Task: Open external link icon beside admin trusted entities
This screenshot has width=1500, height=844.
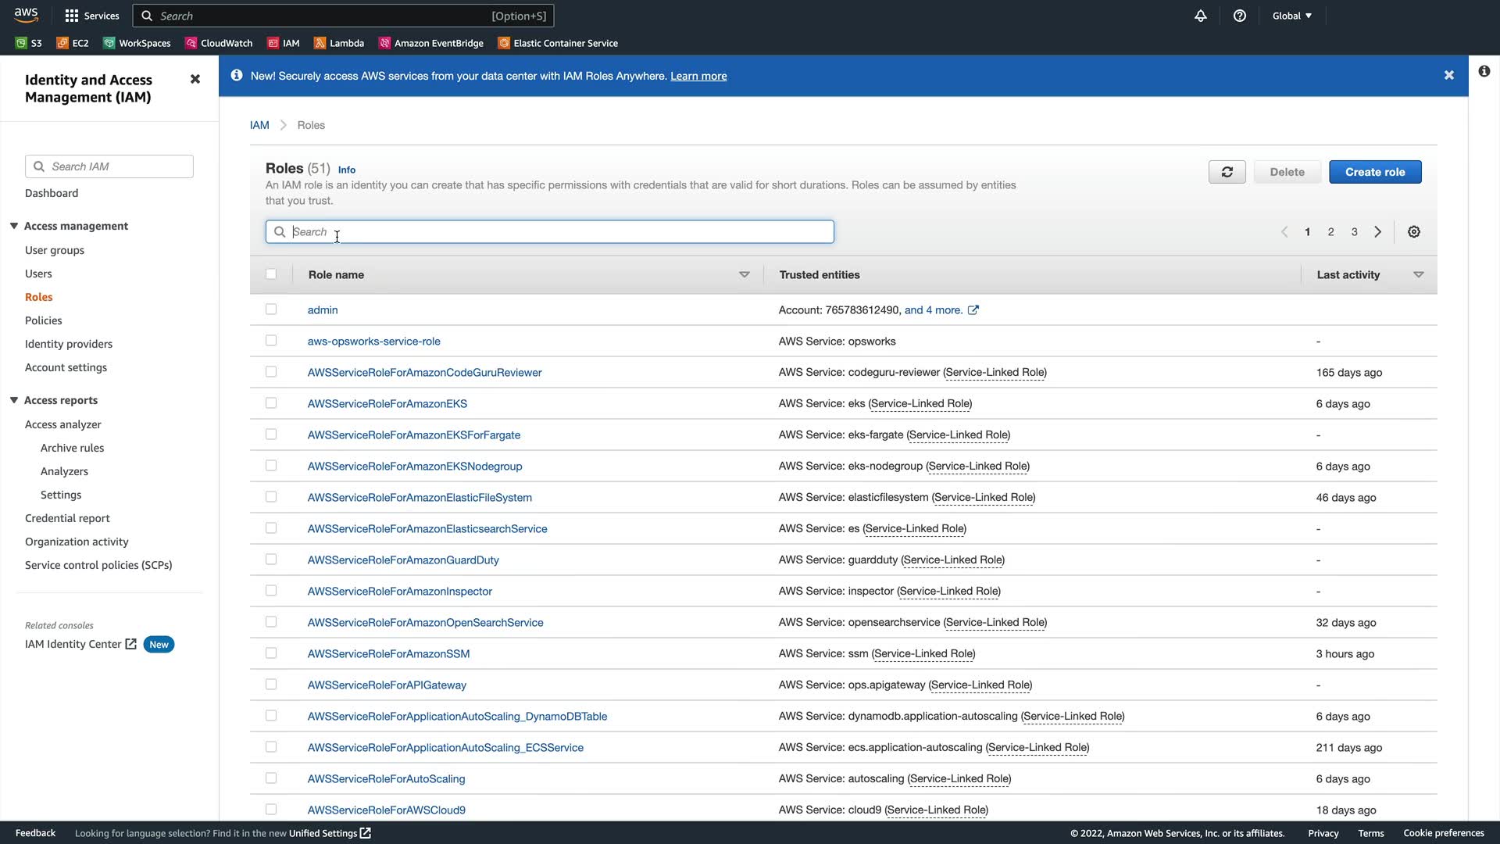Action: tap(973, 310)
